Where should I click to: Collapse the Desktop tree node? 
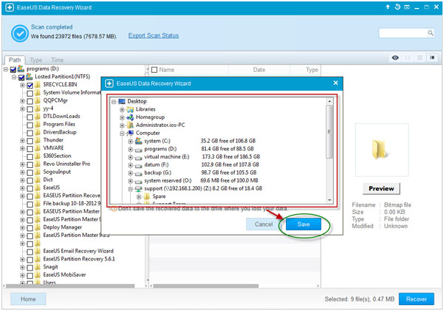point(114,101)
